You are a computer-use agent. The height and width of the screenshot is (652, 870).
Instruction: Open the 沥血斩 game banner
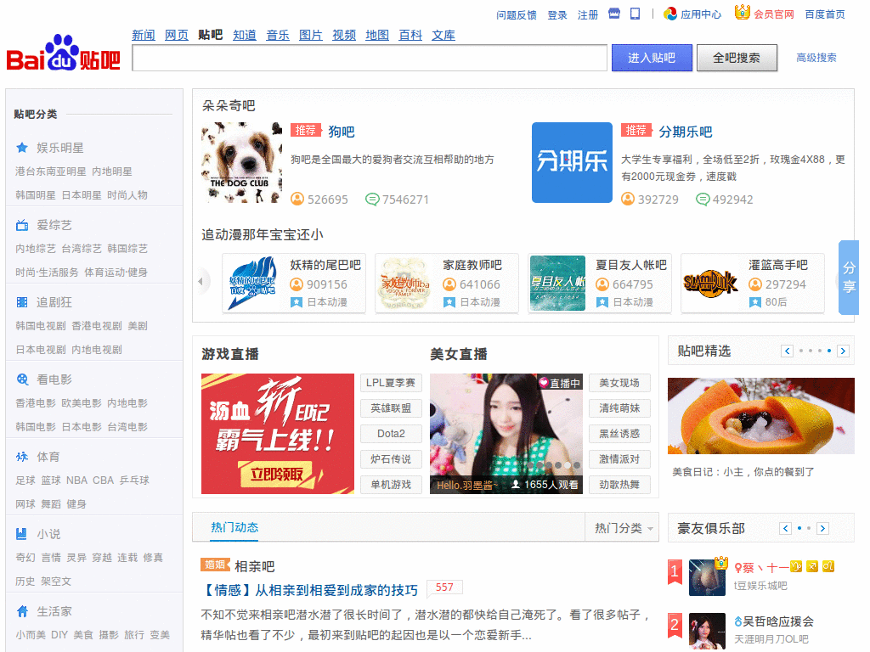[278, 434]
